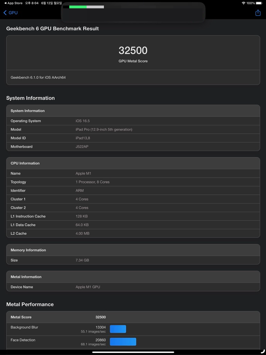
Task: Tap the Face Detection score bar
Action: click(123, 342)
